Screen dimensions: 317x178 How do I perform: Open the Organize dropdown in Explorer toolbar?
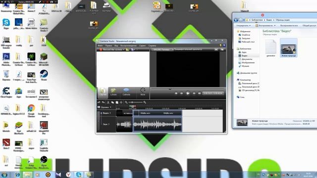[243, 26]
